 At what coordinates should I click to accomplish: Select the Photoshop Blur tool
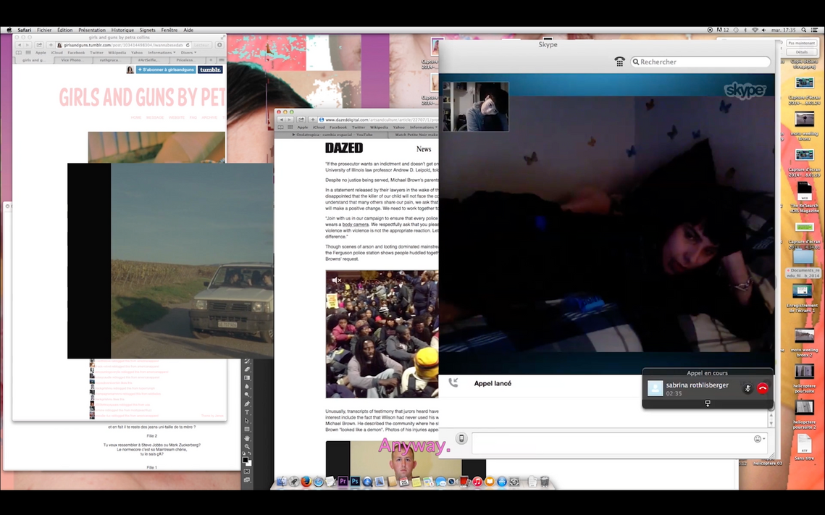[247, 387]
